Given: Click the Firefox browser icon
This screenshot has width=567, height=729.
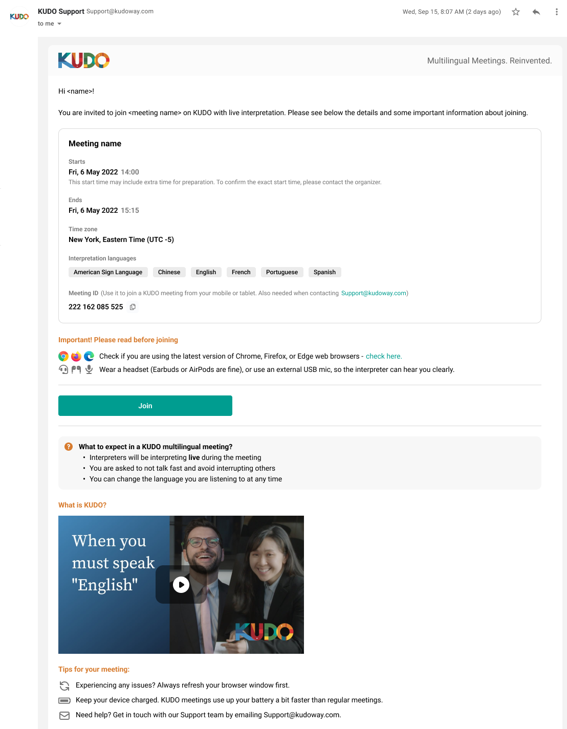Looking at the screenshot, I should coord(76,357).
